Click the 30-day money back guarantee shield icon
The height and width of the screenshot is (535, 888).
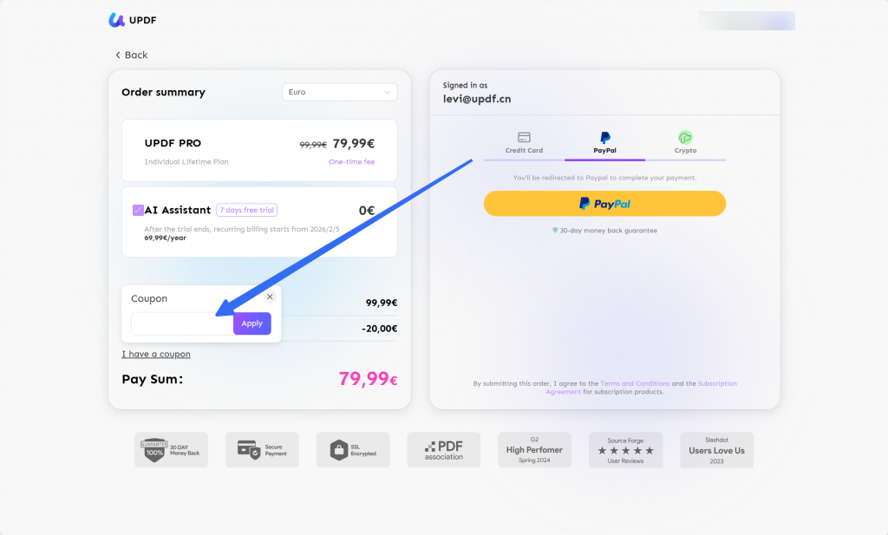pos(555,231)
